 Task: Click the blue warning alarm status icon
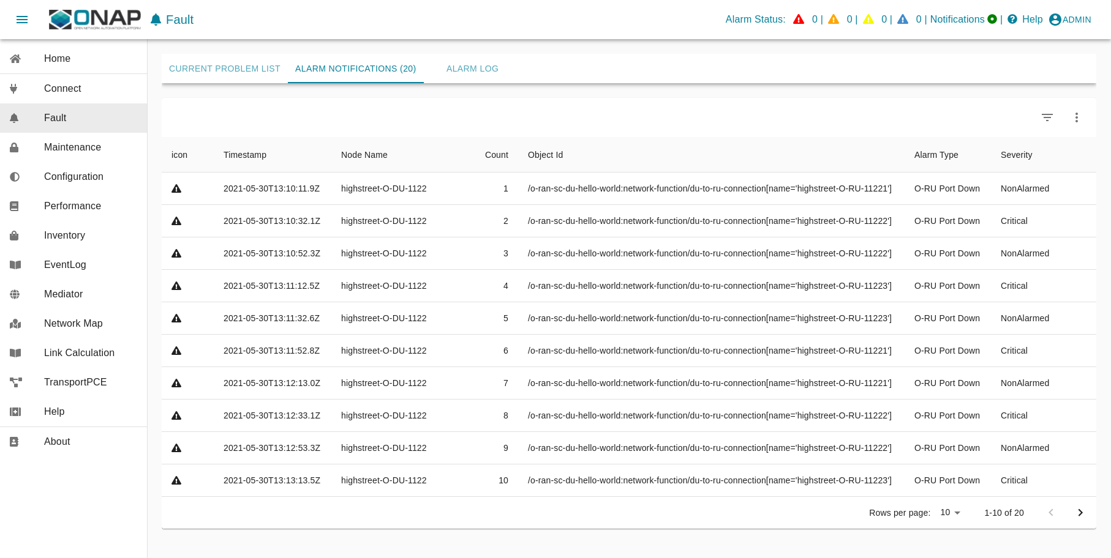[903, 20]
